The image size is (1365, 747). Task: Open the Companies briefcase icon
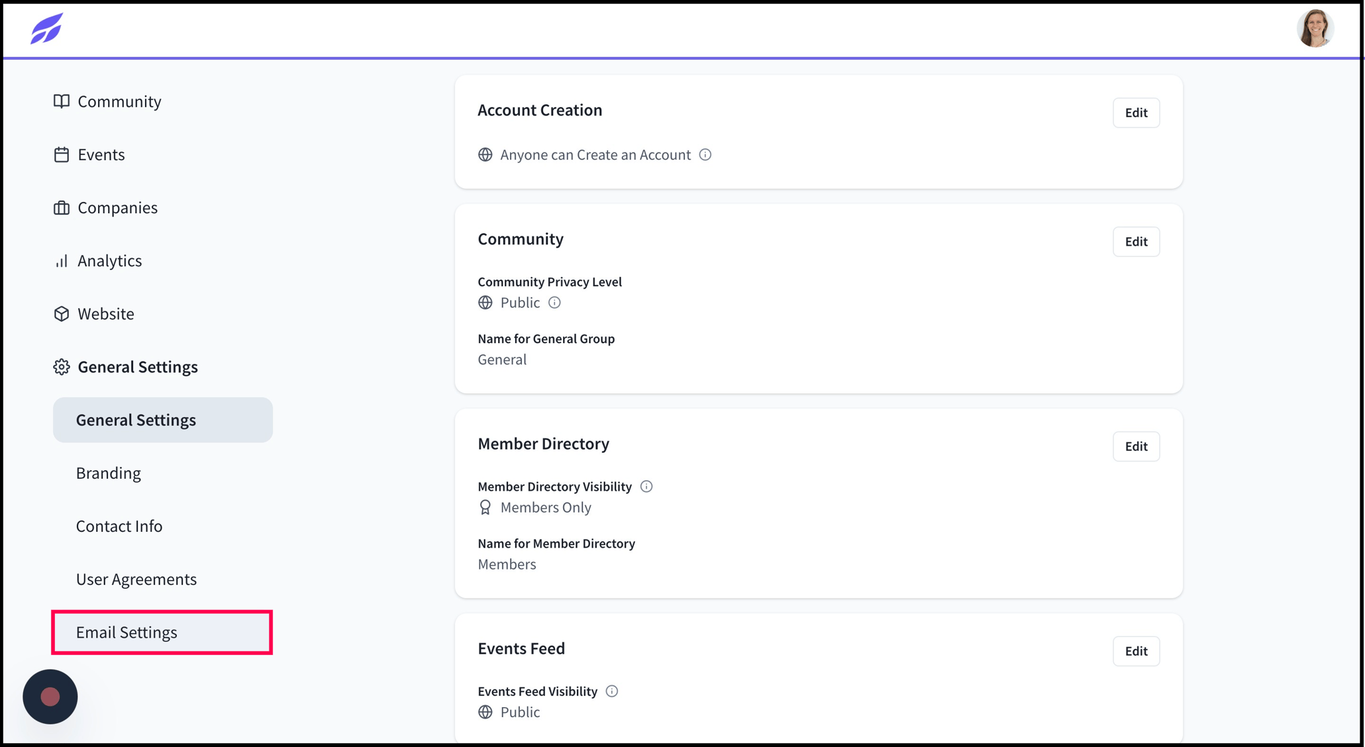click(61, 207)
